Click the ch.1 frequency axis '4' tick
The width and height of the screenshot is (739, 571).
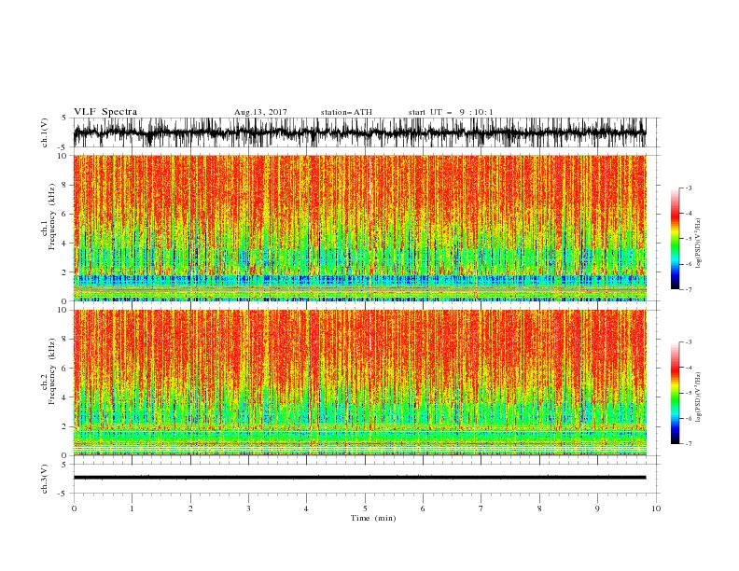pyautogui.click(x=65, y=244)
